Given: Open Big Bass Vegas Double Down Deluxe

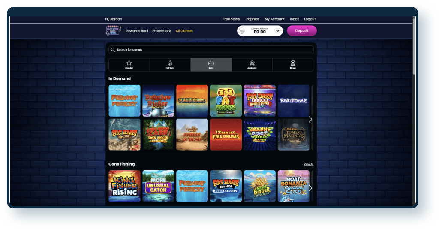Looking at the screenshot, I should click(x=260, y=101).
